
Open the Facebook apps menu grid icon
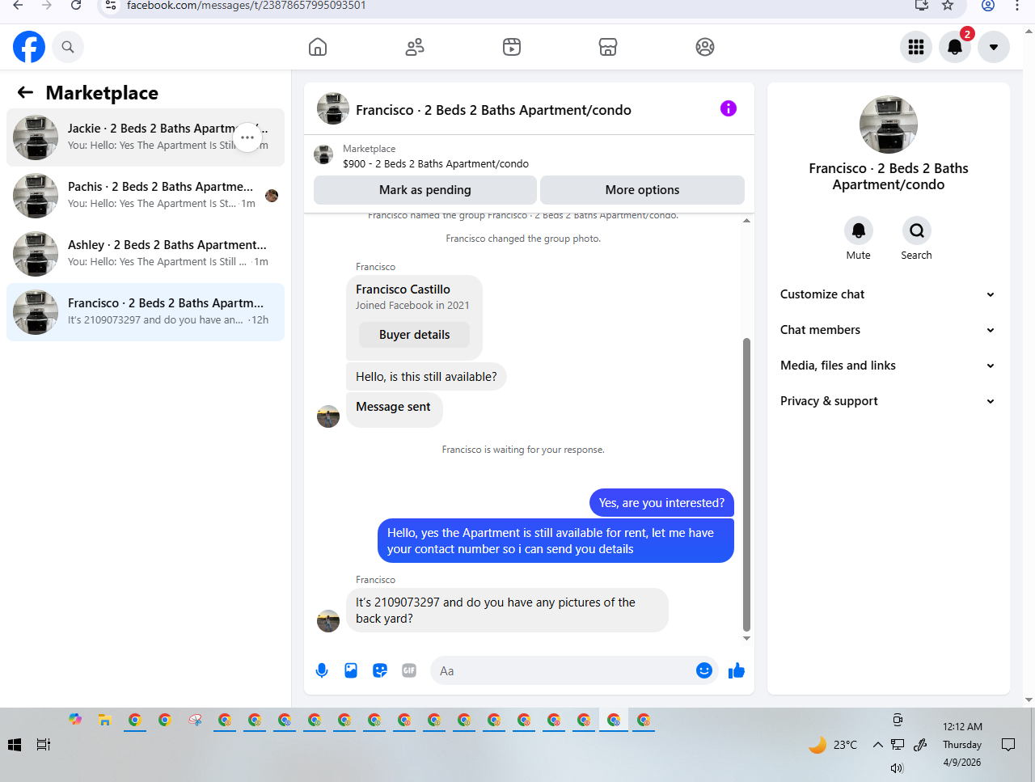(916, 47)
